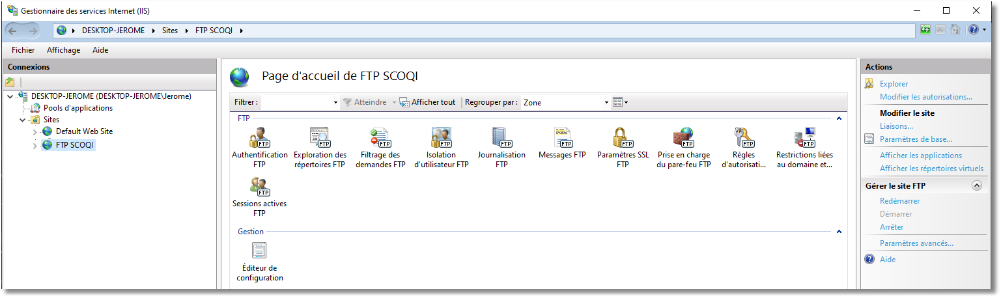Select Pools d'applications in tree
The height and width of the screenshot is (298, 1001).
click(x=78, y=108)
